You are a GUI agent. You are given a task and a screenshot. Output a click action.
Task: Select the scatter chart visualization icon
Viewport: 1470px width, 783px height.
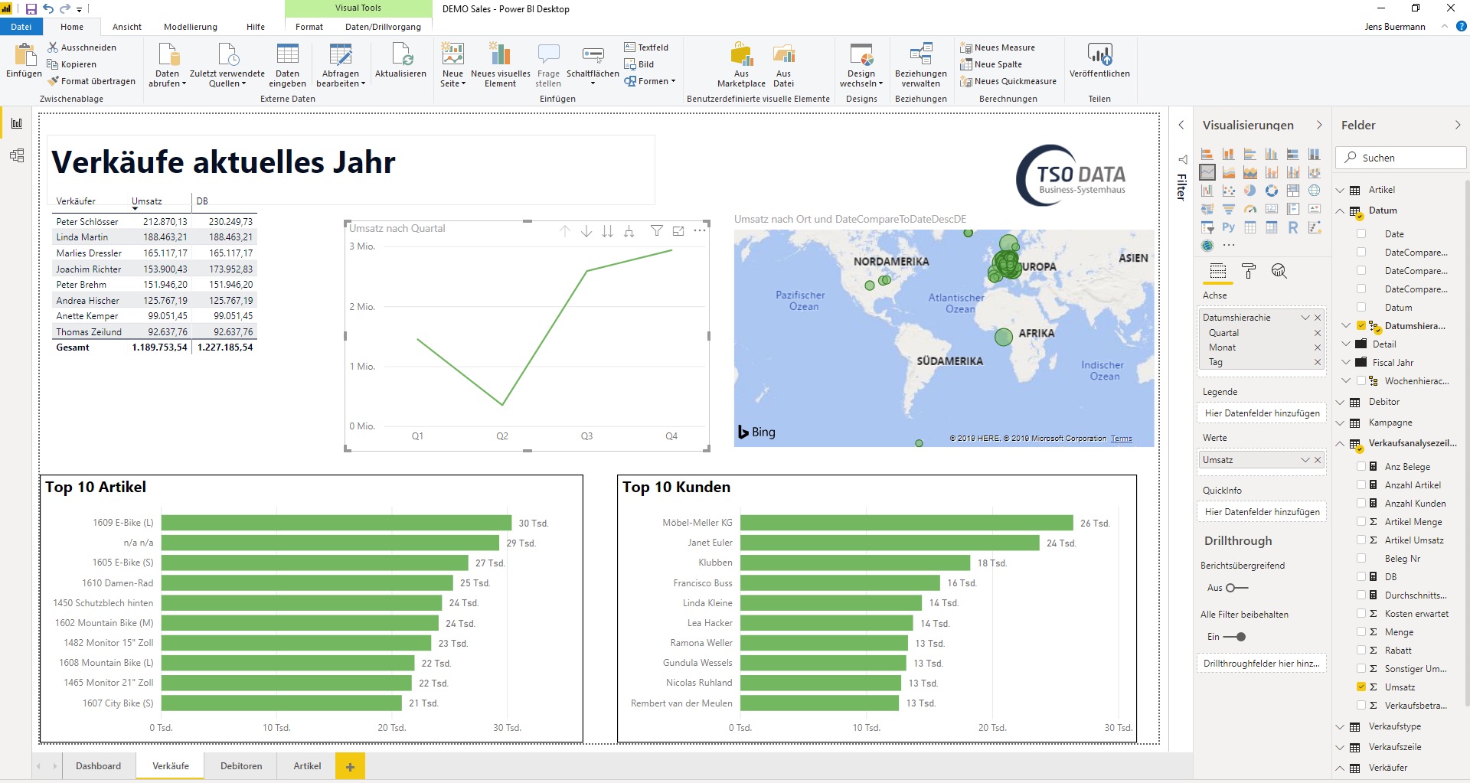click(1229, 191)
